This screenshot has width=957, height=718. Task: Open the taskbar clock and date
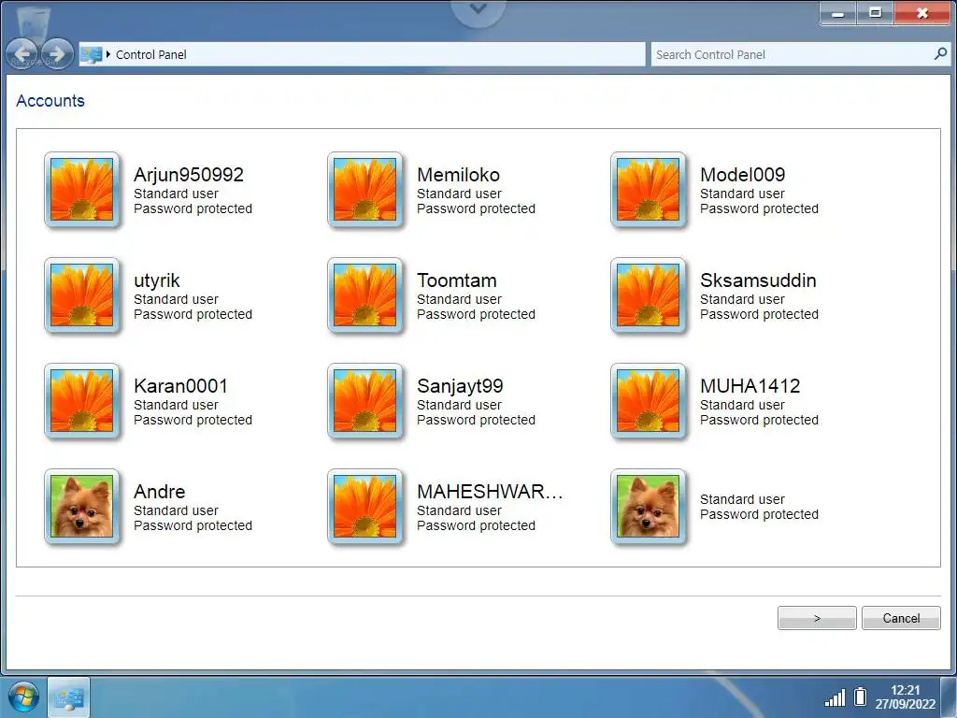905,696
